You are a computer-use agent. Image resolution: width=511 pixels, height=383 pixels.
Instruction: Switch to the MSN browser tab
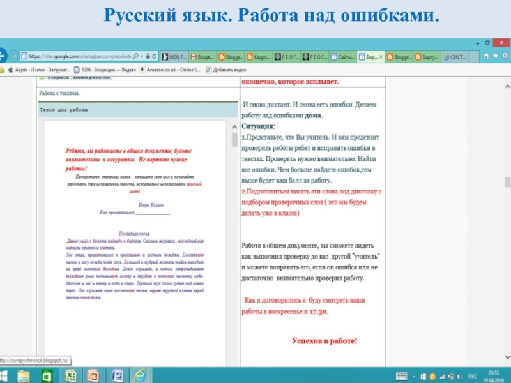175,56
